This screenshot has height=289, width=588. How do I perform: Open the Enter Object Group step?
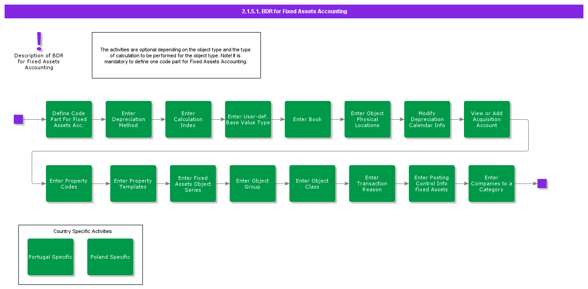[253, 183]
